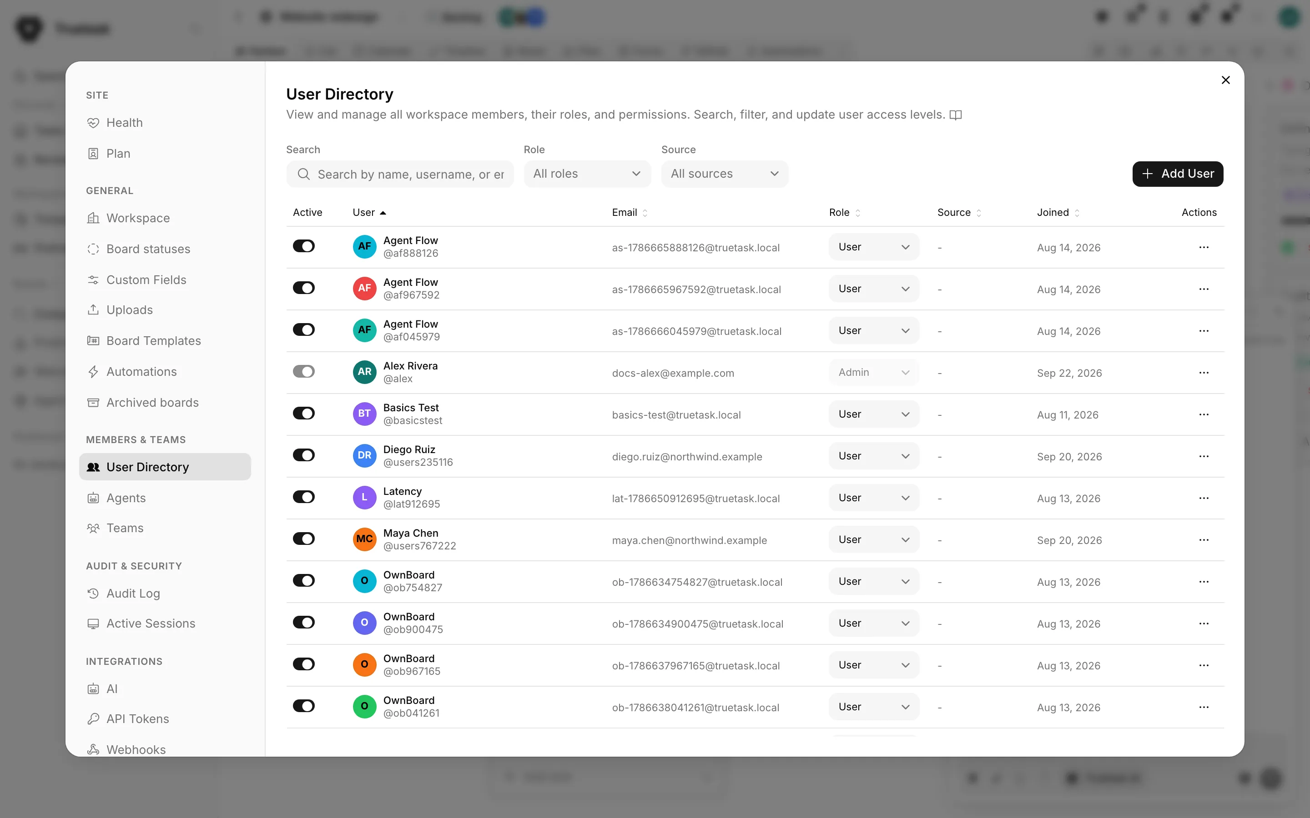The width and height of the screenshot is (1310, 818).
Task: Open Automations settings
Action: [165, 372]
